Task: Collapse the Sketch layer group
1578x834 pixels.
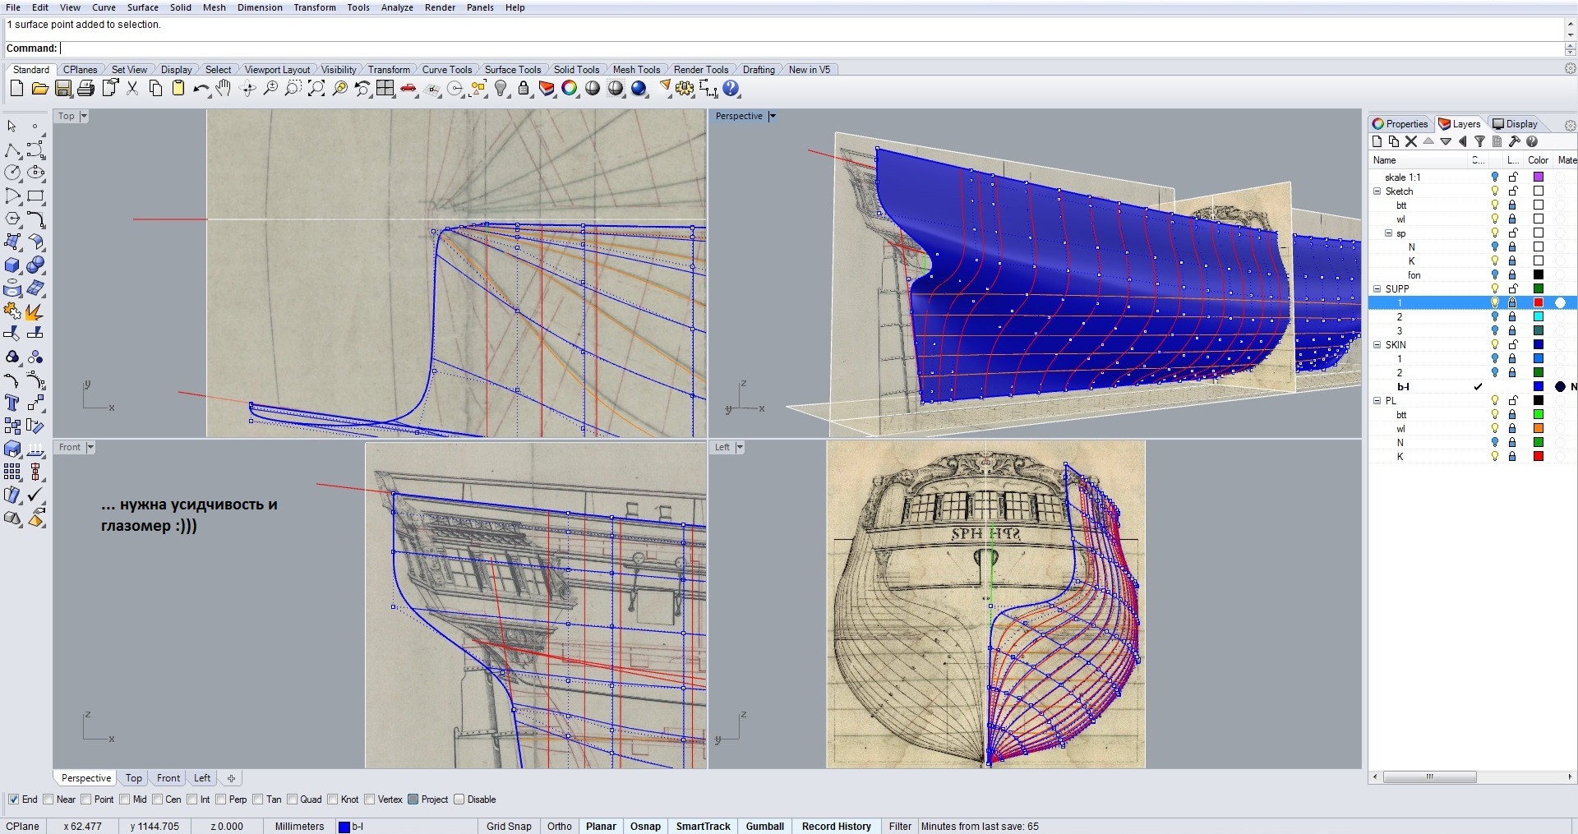Action: (1377, 191)
